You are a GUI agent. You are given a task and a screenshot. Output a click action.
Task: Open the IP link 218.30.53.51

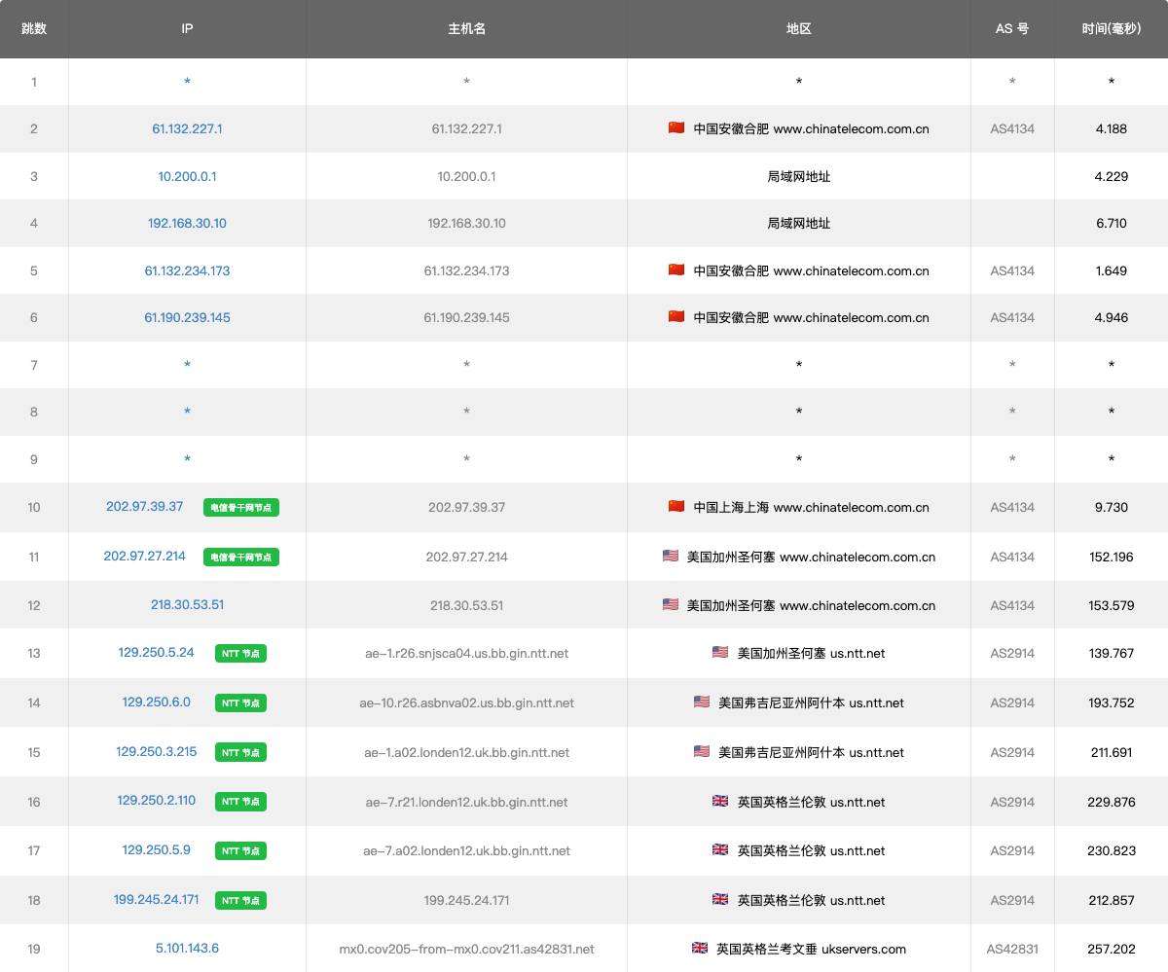tap(187, 604)
